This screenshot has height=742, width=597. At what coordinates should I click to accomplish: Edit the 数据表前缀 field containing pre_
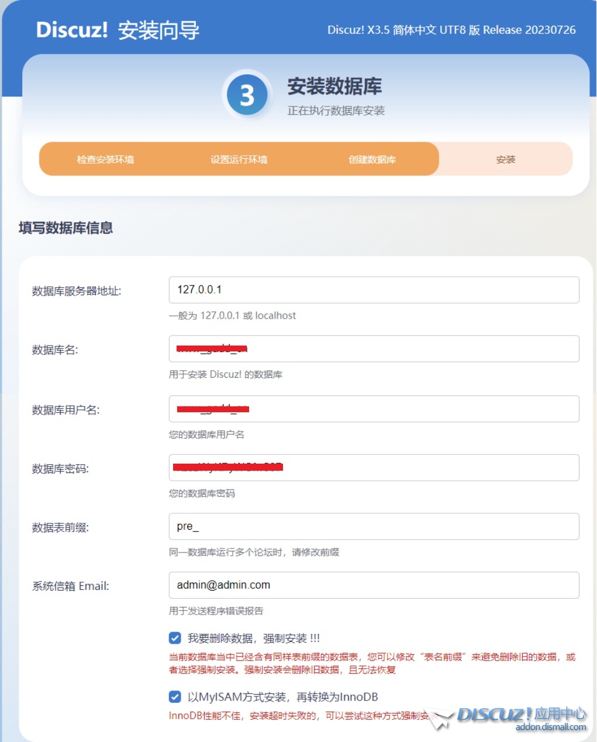click(x=374, y=526)
